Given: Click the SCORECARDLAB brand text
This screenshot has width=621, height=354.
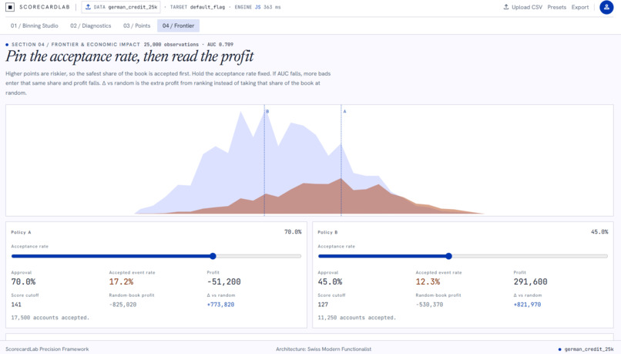Looking at the screenshot, I should [x=45, y=7].
